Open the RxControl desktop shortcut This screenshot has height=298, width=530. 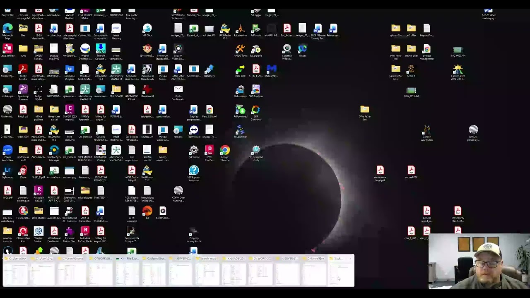click(x=194, y=151)
